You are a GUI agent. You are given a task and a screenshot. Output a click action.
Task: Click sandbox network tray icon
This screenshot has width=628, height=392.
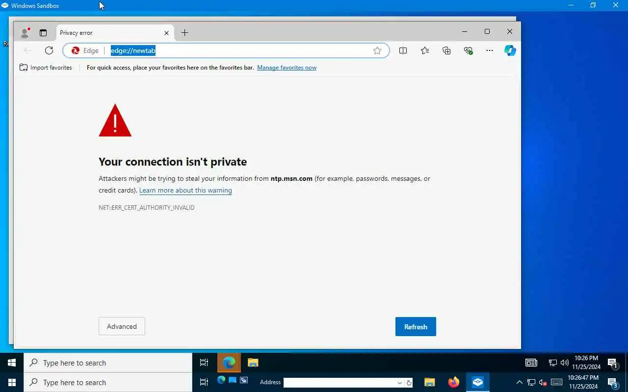pos(553,363)
